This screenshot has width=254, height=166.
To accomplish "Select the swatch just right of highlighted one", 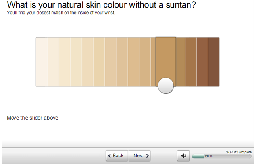I will 180,62.
